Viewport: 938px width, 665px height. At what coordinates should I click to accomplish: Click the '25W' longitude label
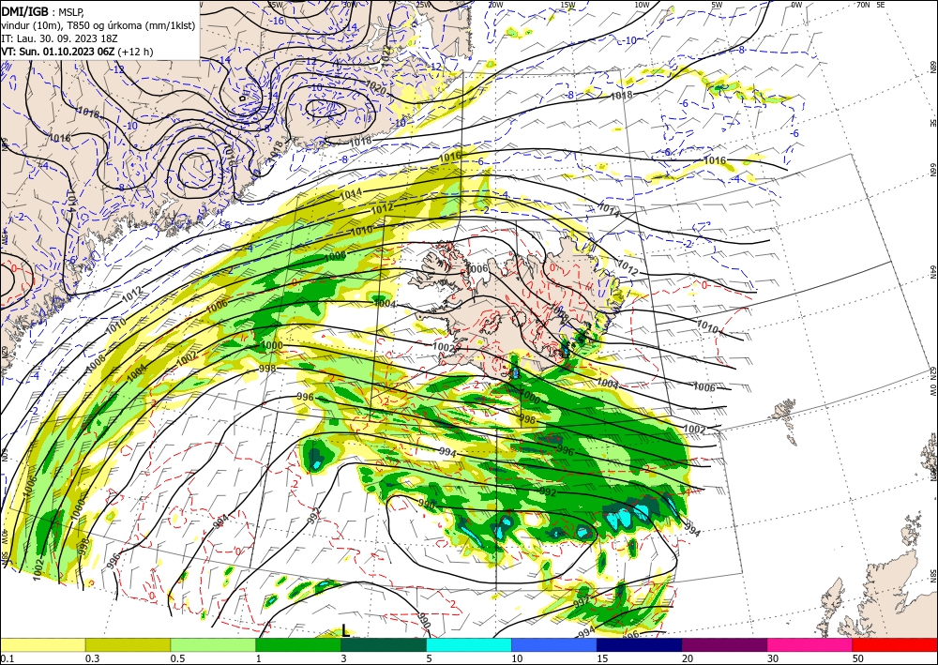coord(423,5)
